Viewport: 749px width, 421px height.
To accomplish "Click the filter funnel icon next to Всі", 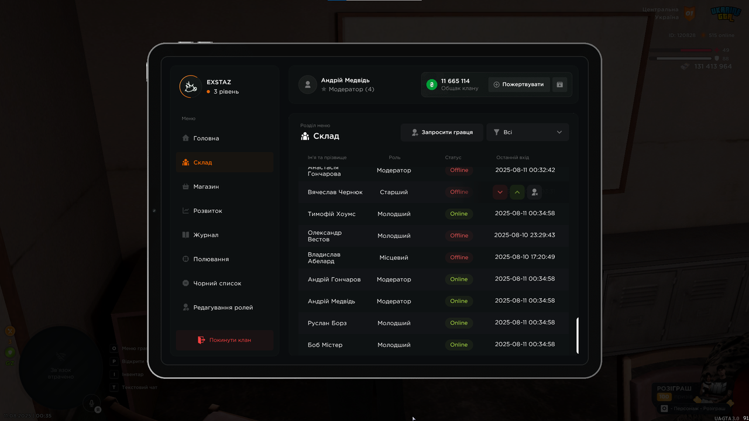I will coord(496,132).
